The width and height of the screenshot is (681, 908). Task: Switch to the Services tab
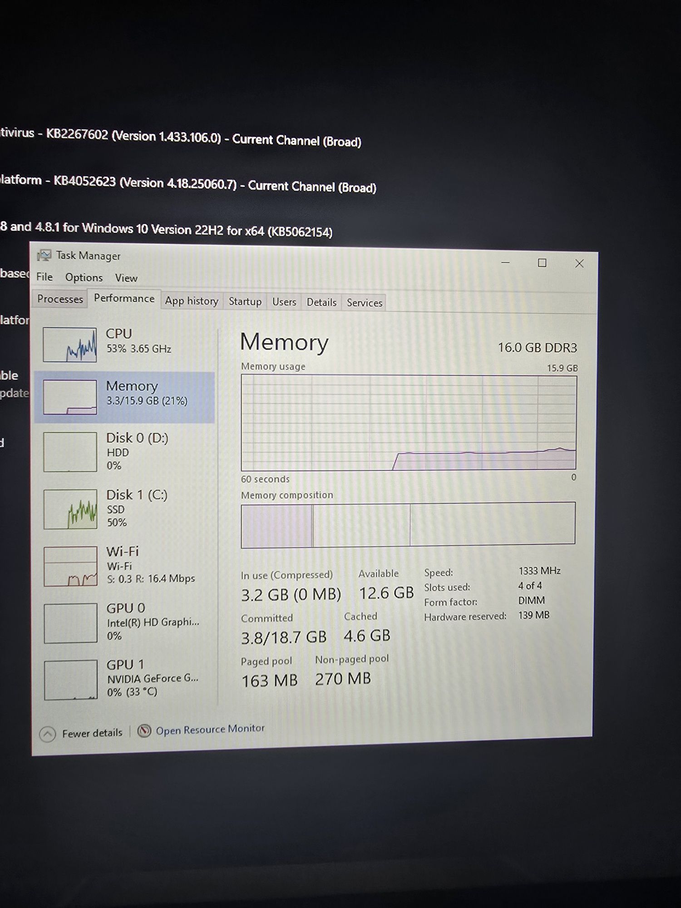click(x=365, y=303)
